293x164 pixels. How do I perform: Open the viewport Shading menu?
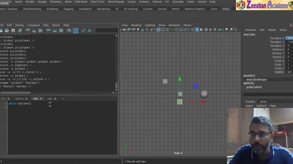136,25
